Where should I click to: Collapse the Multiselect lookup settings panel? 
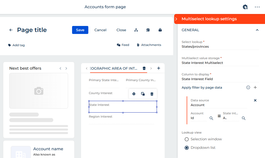[177, 19]
